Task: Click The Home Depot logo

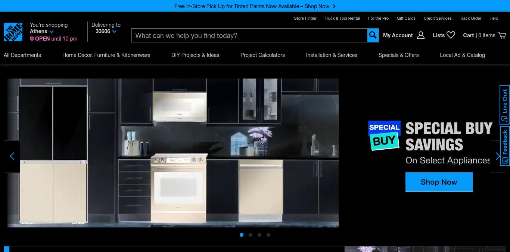Action: point(13,32)
